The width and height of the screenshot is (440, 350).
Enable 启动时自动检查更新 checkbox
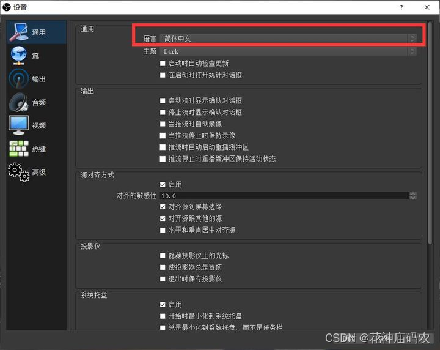pos(163,64)
